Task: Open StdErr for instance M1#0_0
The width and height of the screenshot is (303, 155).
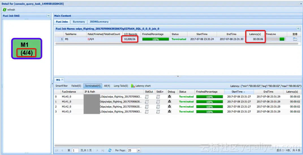Action: [158, 97]
